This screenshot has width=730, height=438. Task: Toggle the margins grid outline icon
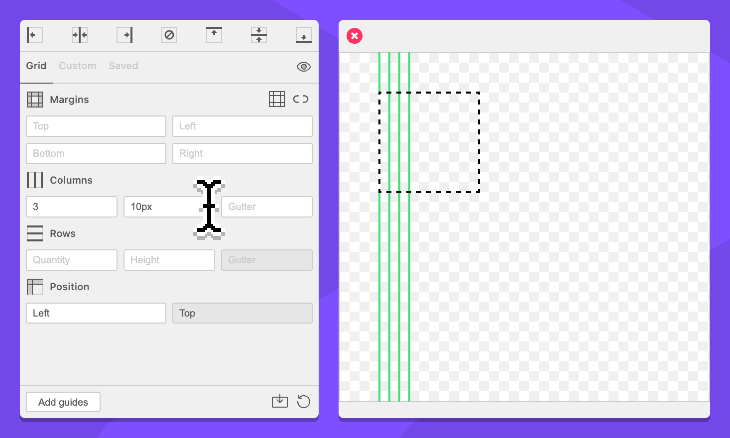click(277, 99)
